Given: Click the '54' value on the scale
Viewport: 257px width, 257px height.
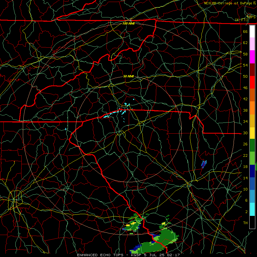Looking at the screenshot, I should [245, 65].
